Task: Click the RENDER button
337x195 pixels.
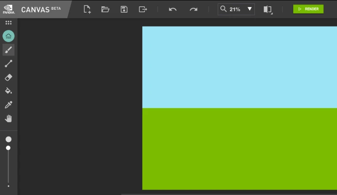Action: coord(308,9)
